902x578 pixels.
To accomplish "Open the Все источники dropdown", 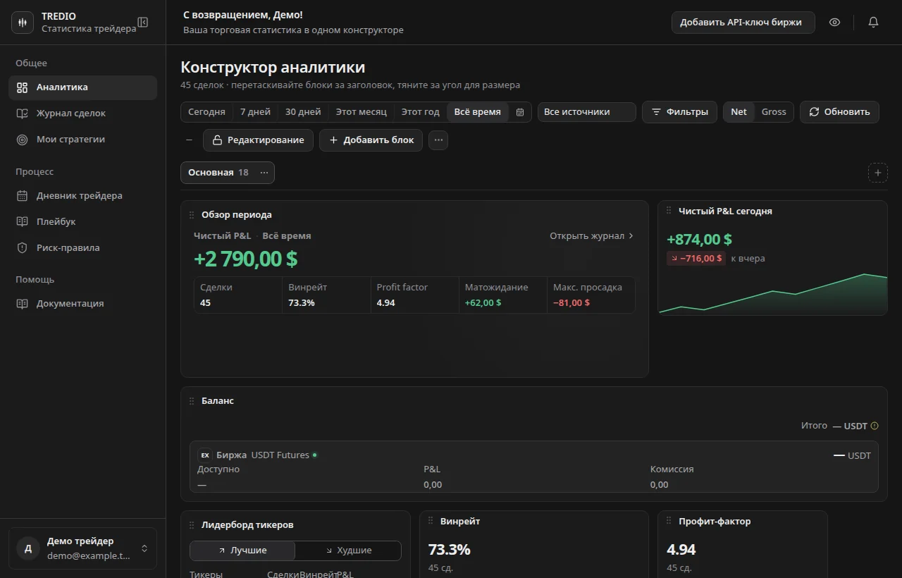I will point(587,112).
